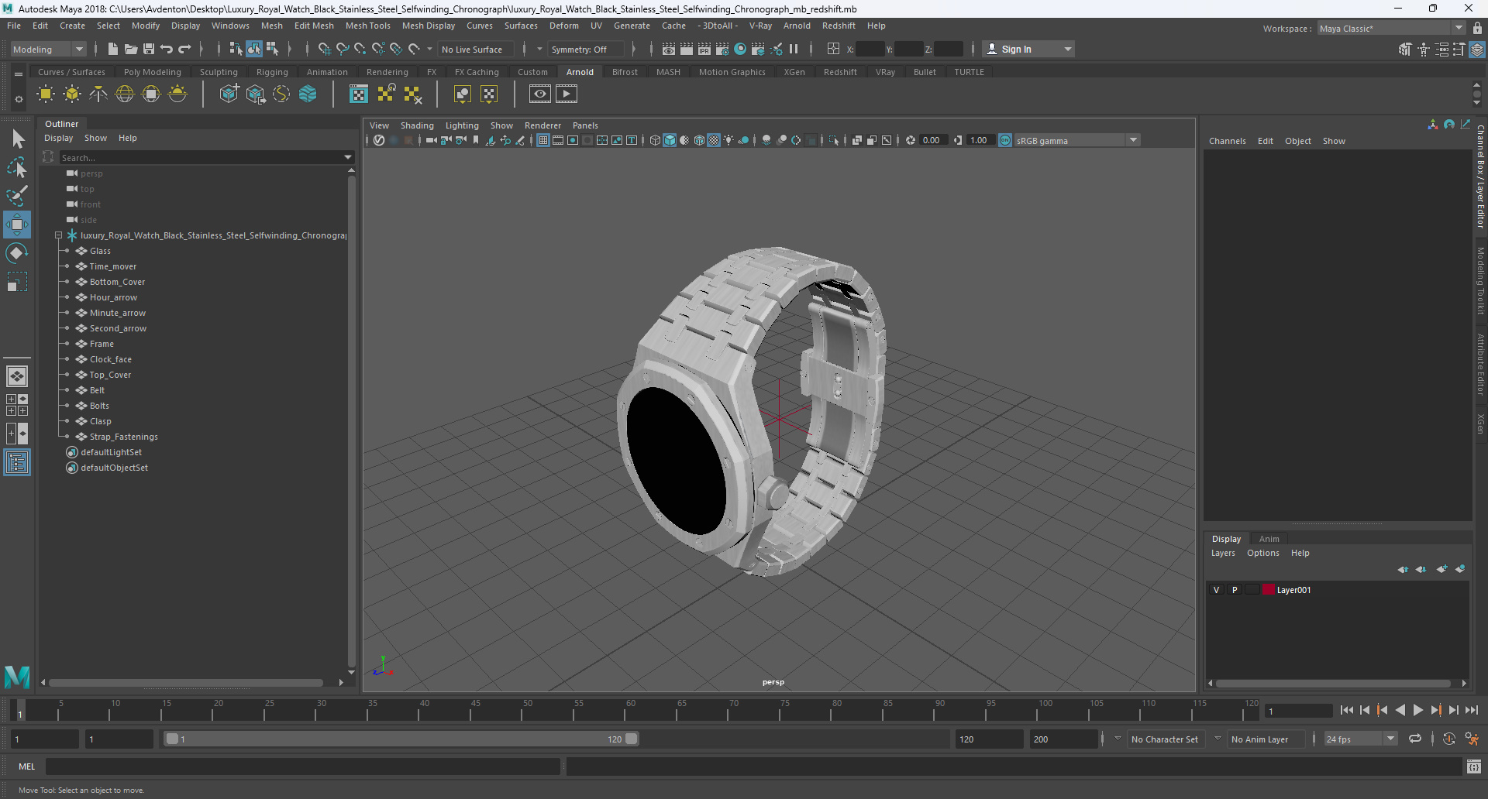The height and width of the screenshot is (799, 1488).
Task: Switch to single perspective view layout
Action: tap(17, 376)
